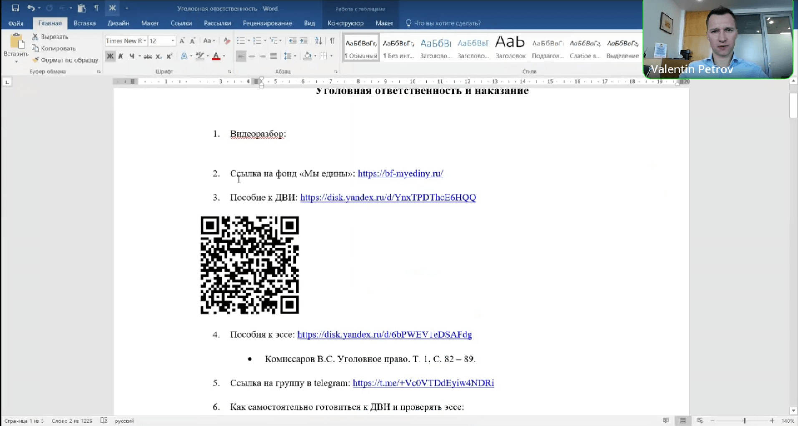Toggle underline Ч formatting
798x426 pixels.
[132, 56]
